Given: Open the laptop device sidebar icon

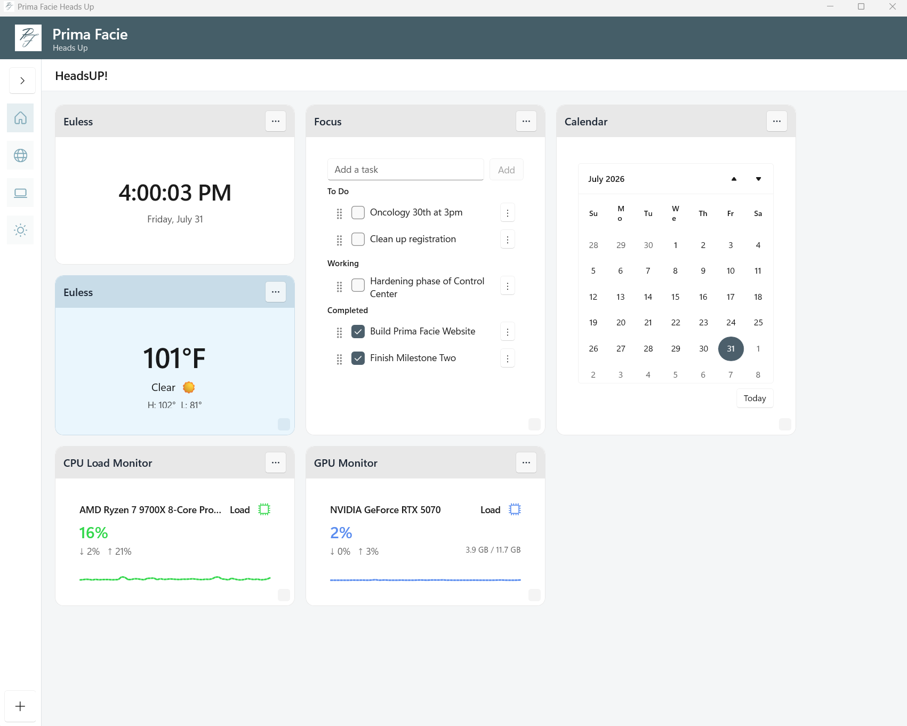Looking at the screenshot, I should [20, 193].
